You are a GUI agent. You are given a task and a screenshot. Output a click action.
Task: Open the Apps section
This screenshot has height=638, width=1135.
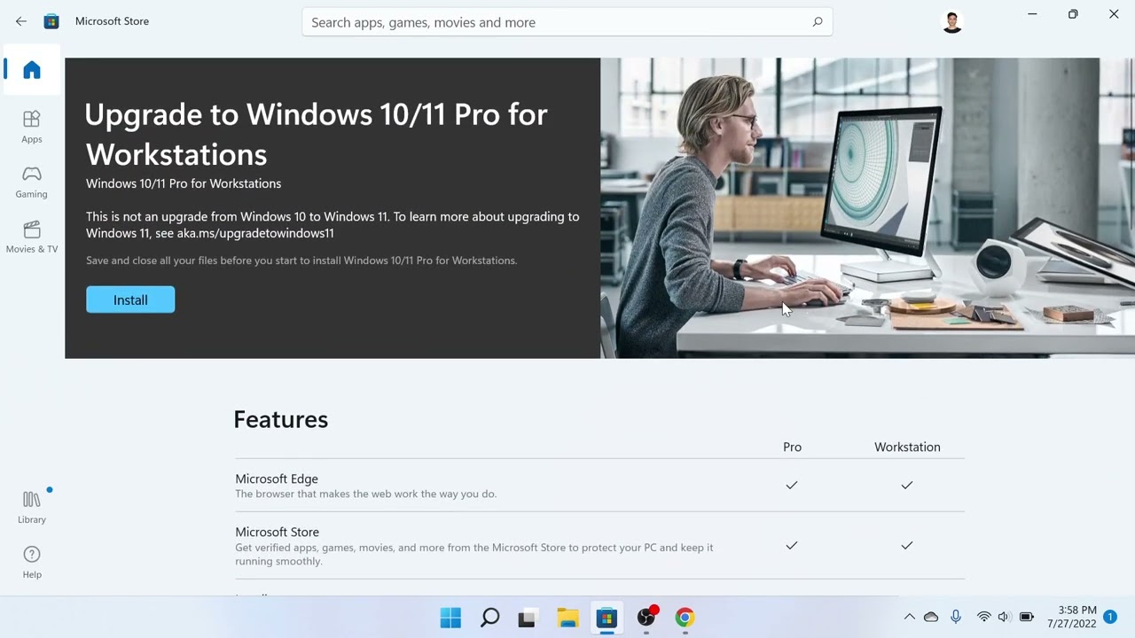tap(32, 127)
